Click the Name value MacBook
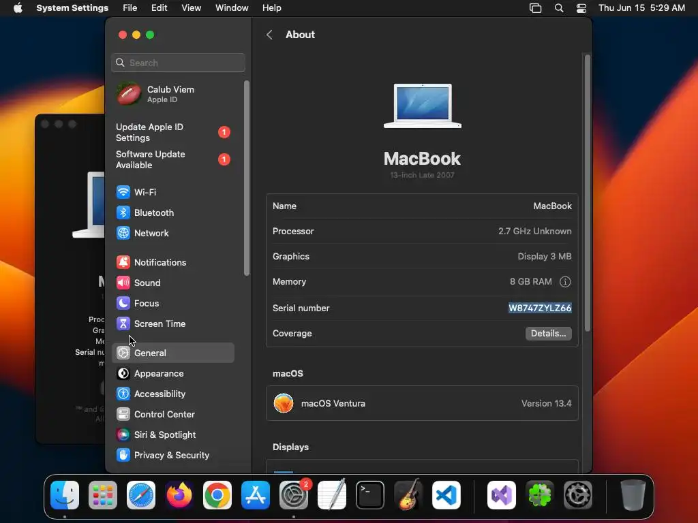Screen dimensions: 698x523 click(552, 206)
